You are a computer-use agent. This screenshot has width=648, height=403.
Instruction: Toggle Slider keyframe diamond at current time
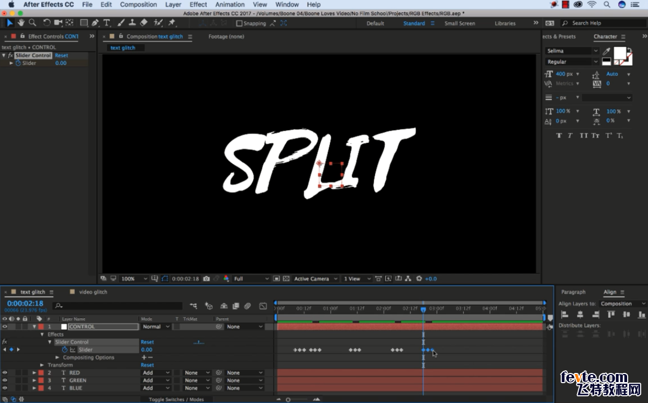(11, 349)
